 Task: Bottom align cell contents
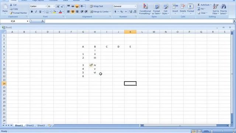click(x=77, y=6)
